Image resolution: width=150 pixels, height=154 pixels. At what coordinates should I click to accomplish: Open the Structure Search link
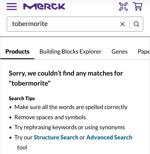pyautogui.click(x=56, y=137)
